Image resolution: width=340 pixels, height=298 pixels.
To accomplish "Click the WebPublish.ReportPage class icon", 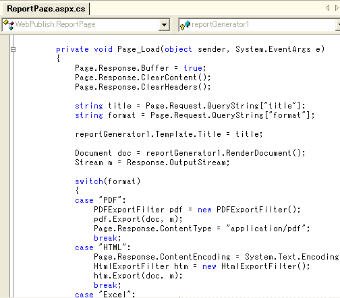I will coord(9,24).
